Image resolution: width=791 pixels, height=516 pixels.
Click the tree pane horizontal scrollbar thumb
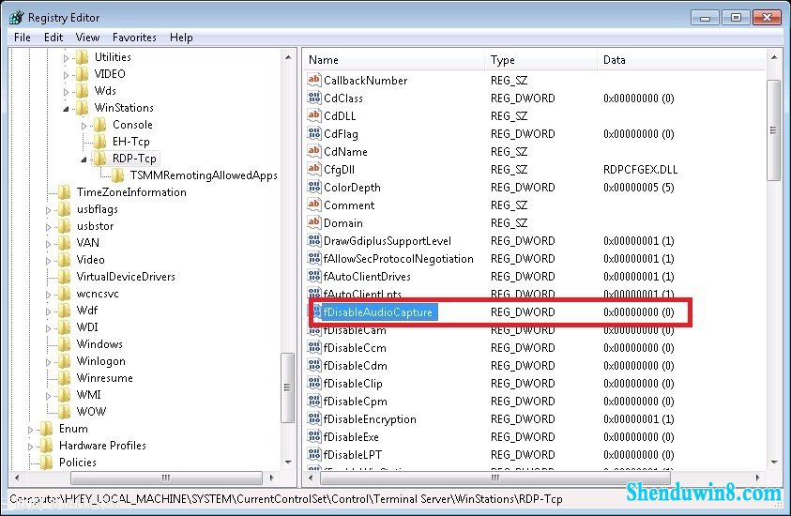tap(166, 478)
